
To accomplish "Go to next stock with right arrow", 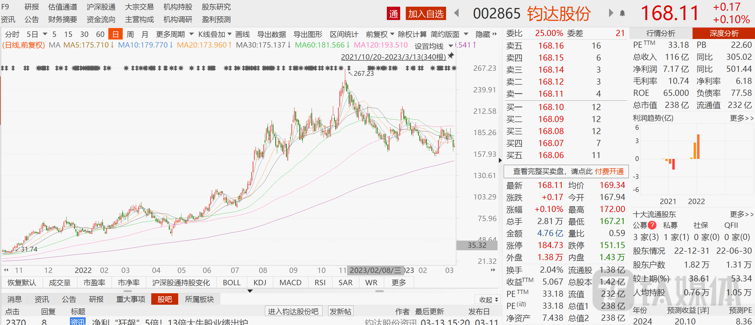I will click(x=611, y=13).
